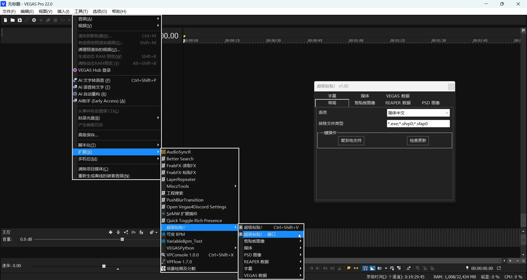Click the VPConsole 1.0.0 magnifier icon
Image resolution: width=527 pixels, height=280 pixels.
pyautogui.click(x=163, y=255)
